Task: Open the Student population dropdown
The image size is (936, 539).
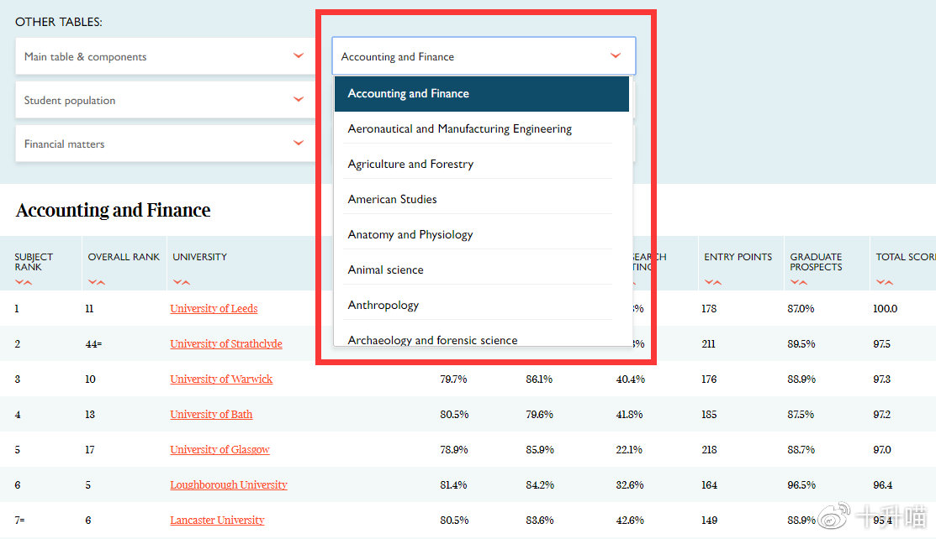Action: point(165,100)
